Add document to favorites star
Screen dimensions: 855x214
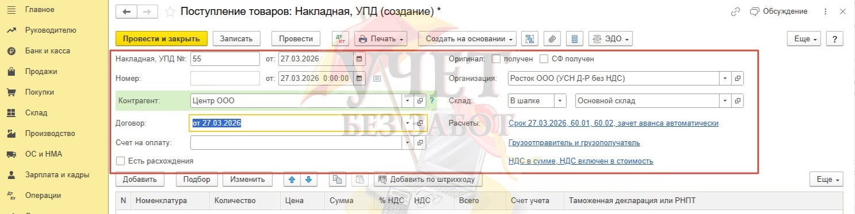(170, 11)
